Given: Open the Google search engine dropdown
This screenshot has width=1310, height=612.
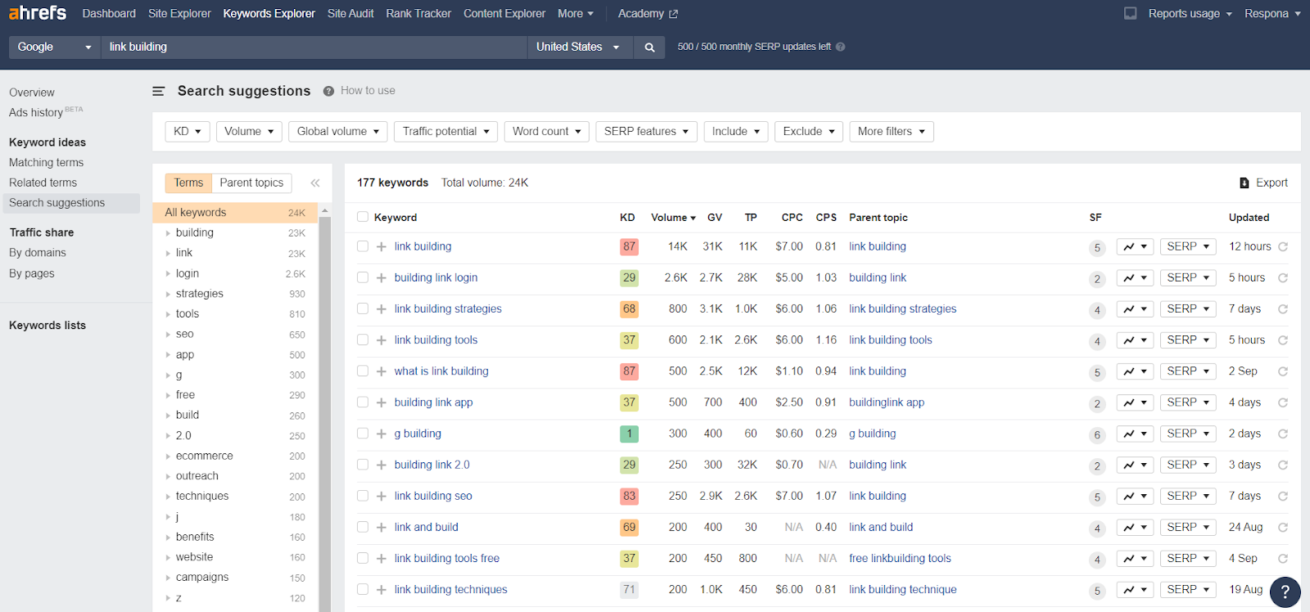Looking at the screenshot, I should [55, 47].
